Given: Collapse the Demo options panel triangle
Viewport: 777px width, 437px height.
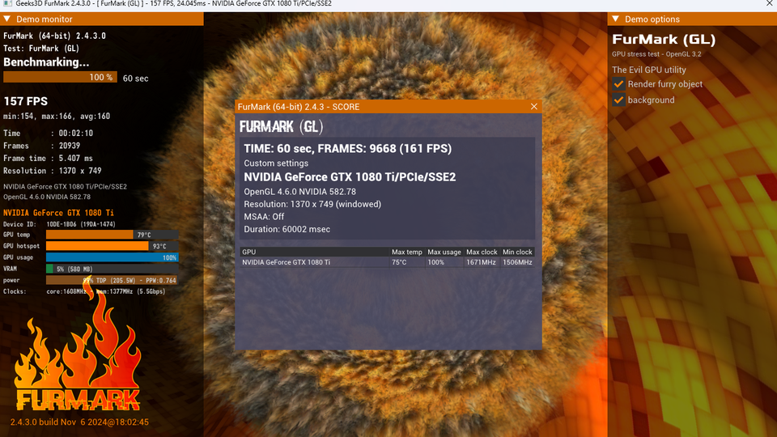Looking at the screenshot, I should [x=615, y=19].
